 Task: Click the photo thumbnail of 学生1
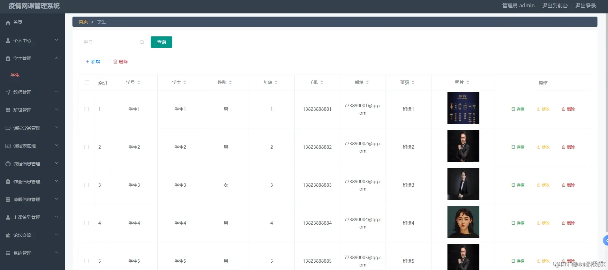(x=463, y=108)
